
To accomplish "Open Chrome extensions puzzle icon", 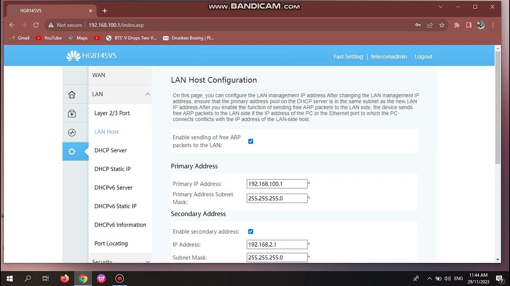I will click(457, 25).
